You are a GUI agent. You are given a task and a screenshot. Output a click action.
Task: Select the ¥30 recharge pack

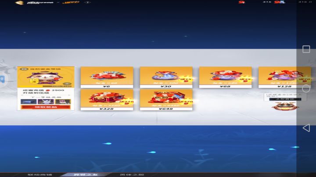(x=166, y=77)
